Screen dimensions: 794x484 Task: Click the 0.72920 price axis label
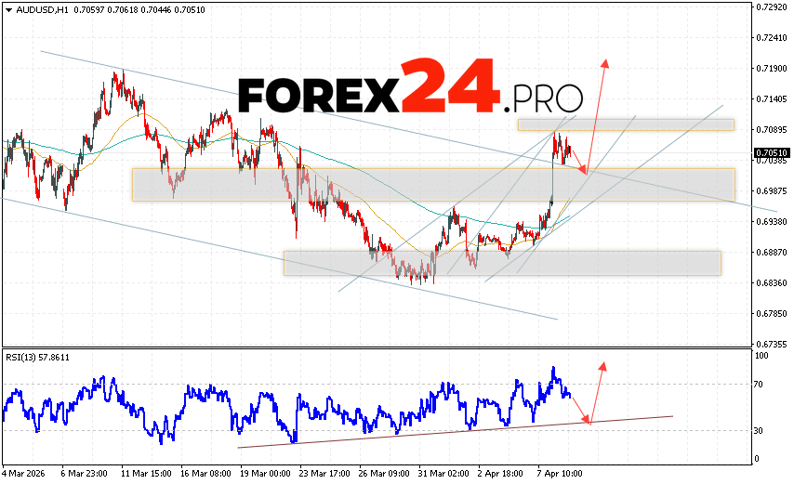[x=772, y=7]
